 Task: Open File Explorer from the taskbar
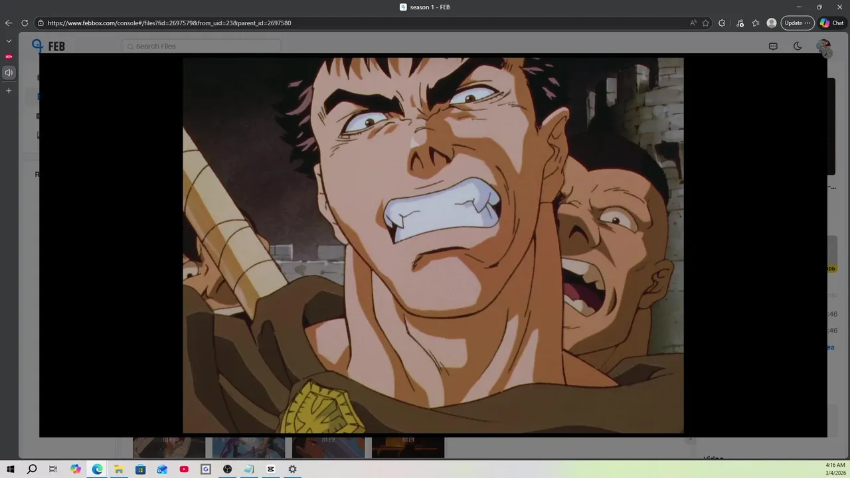click(119, 469)
